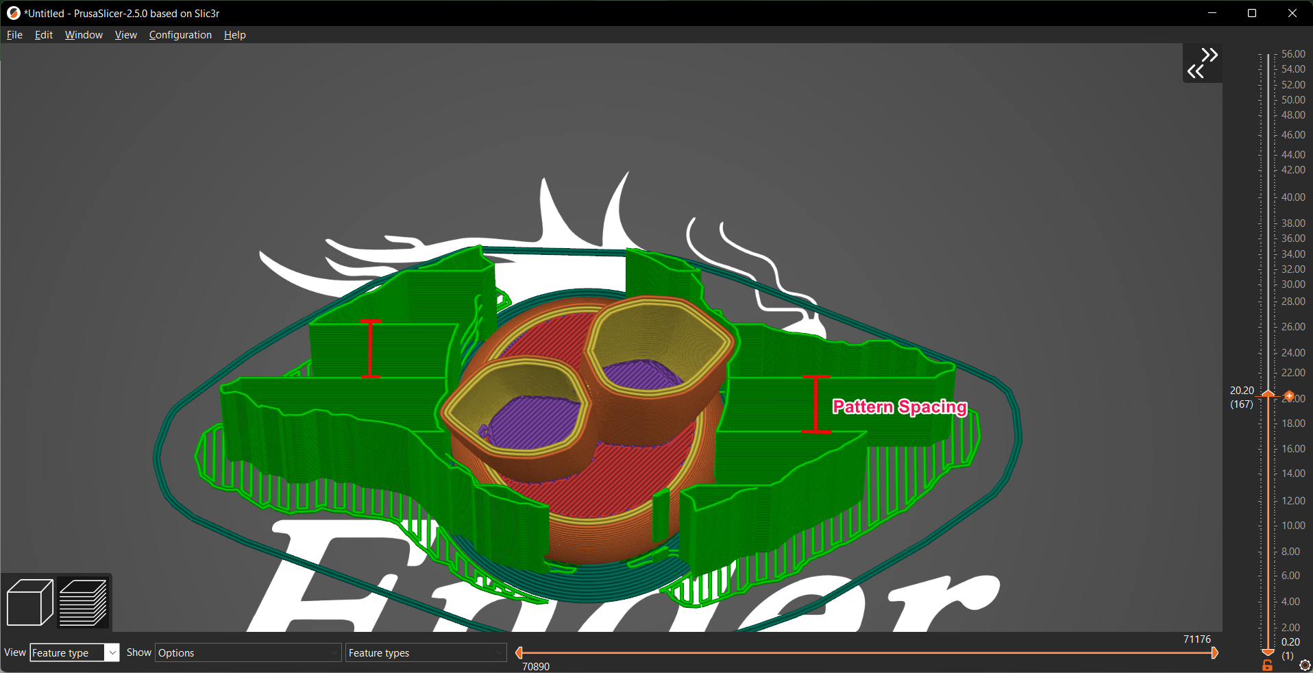Open the Edit menu
The width and height of the screenshot is (1313, 673).
tap(44, 35)
